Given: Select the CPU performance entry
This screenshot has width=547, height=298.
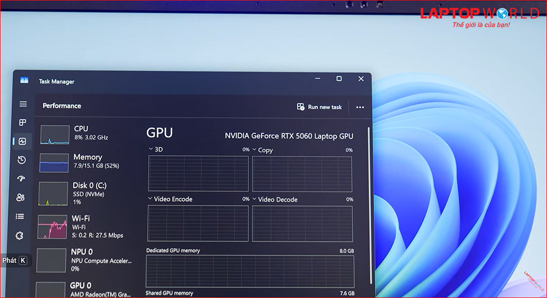Looking at the screenshot, I should click(x=88, y=133).
